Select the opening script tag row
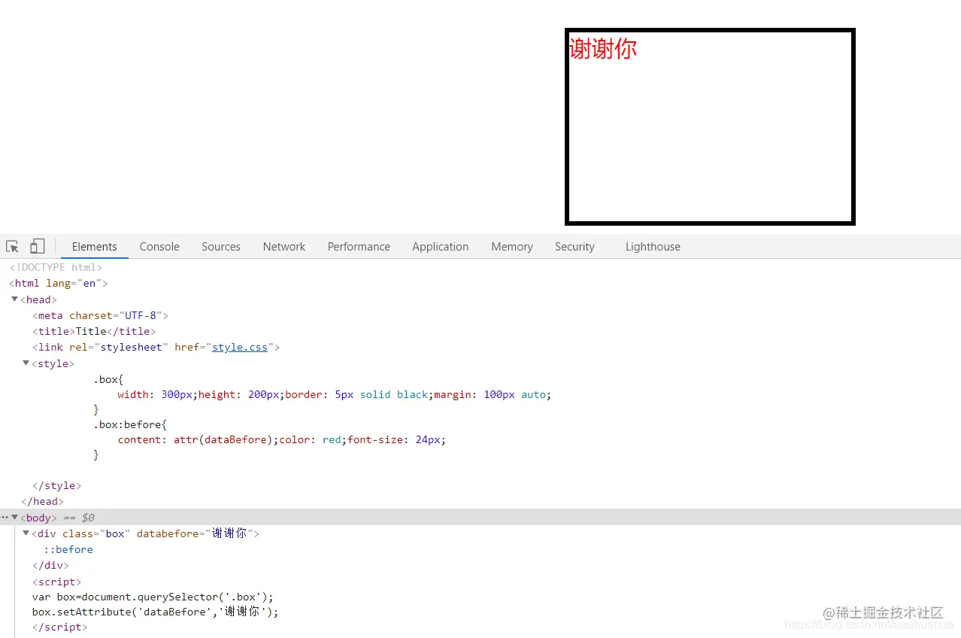 [x=56, y=582]
